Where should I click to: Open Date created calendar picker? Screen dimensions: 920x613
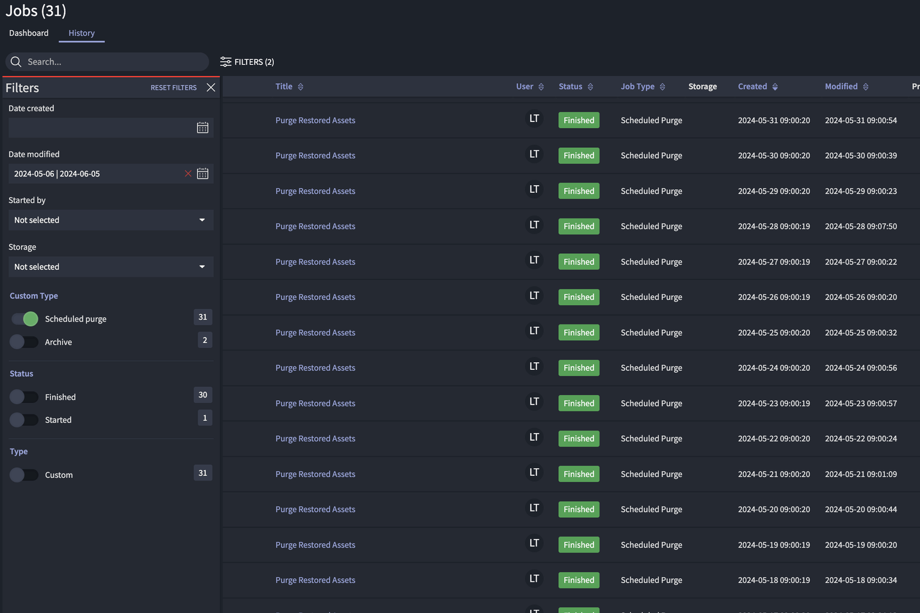pos(202,128)
